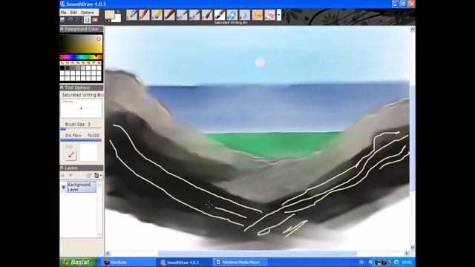Click the 'Saturated Writing Bru' tool name label
This screenshot has height=267, width=475.
pos(82,95)
